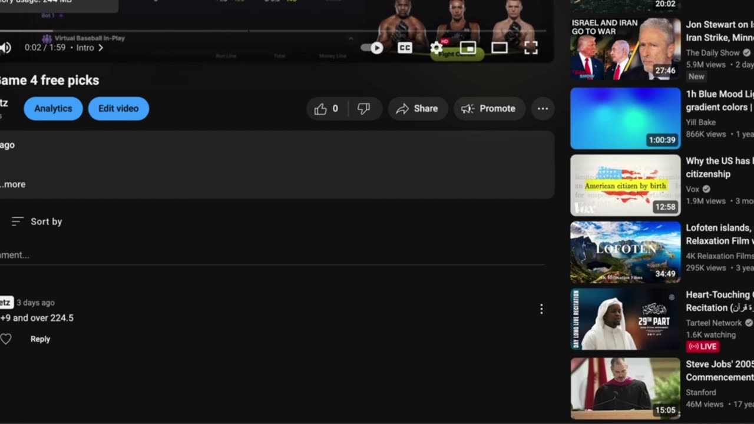The image size is (754, 424).
Task: Expand the Intro chapter chevron
Action: coord(100,48)
